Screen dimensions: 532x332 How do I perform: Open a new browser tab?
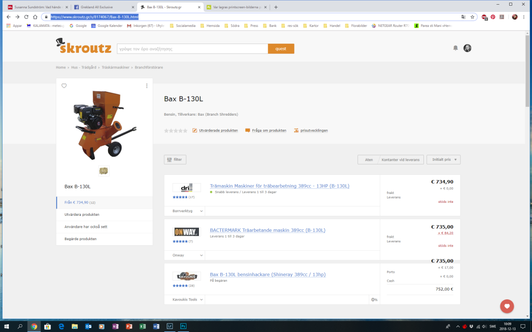pyautogui.click(x=276, y=7)
